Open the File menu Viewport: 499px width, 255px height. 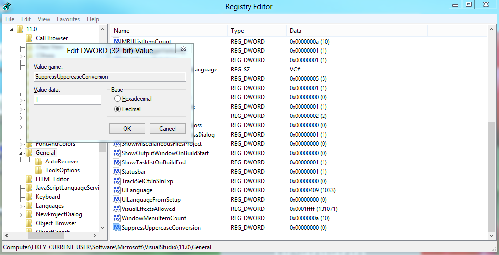[x=10, y=19]
